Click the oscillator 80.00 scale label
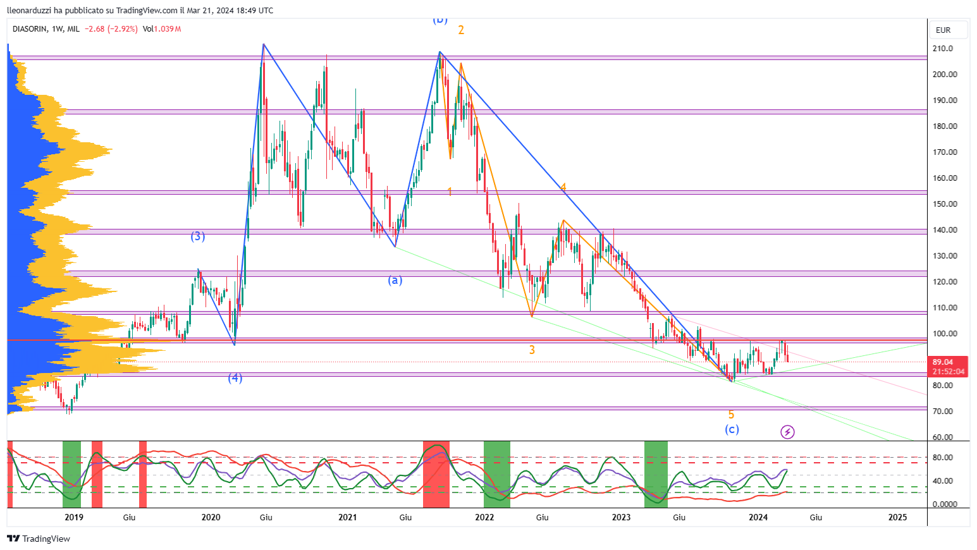The image size is (977, 550). [x=942, y=458]
